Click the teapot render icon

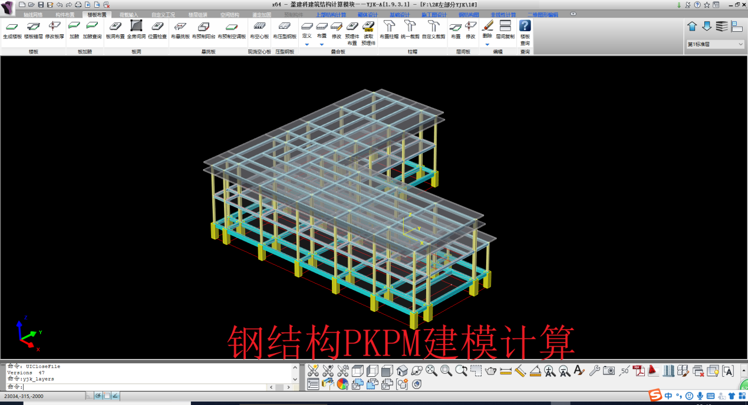click(x=490, y=371)
